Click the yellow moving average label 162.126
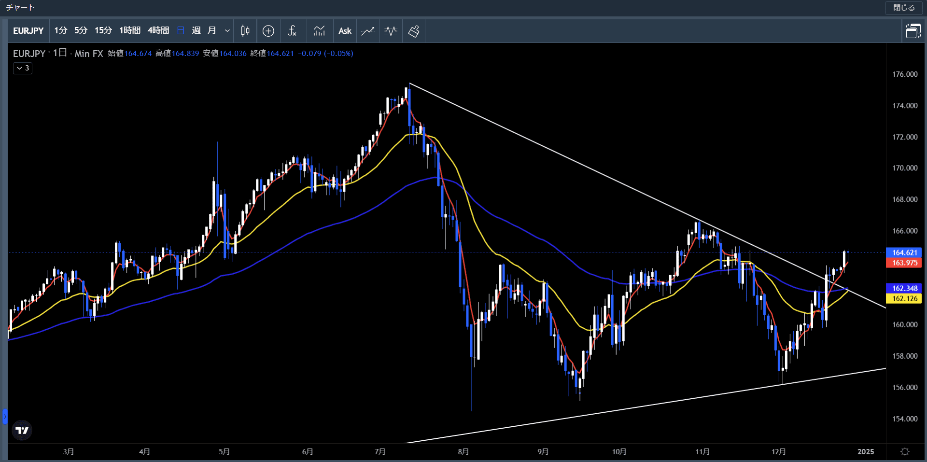 click(x=904, y=298)
